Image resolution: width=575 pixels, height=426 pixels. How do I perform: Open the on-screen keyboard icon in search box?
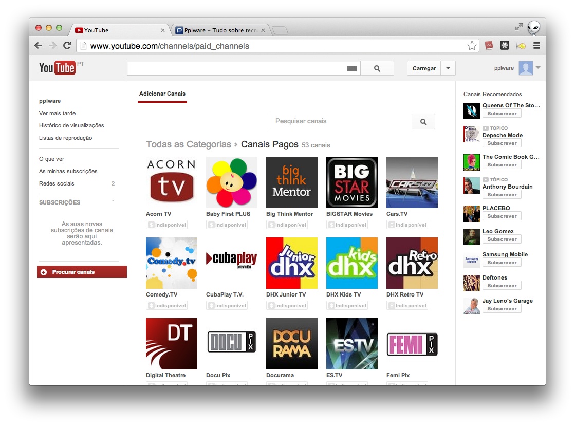352,68
